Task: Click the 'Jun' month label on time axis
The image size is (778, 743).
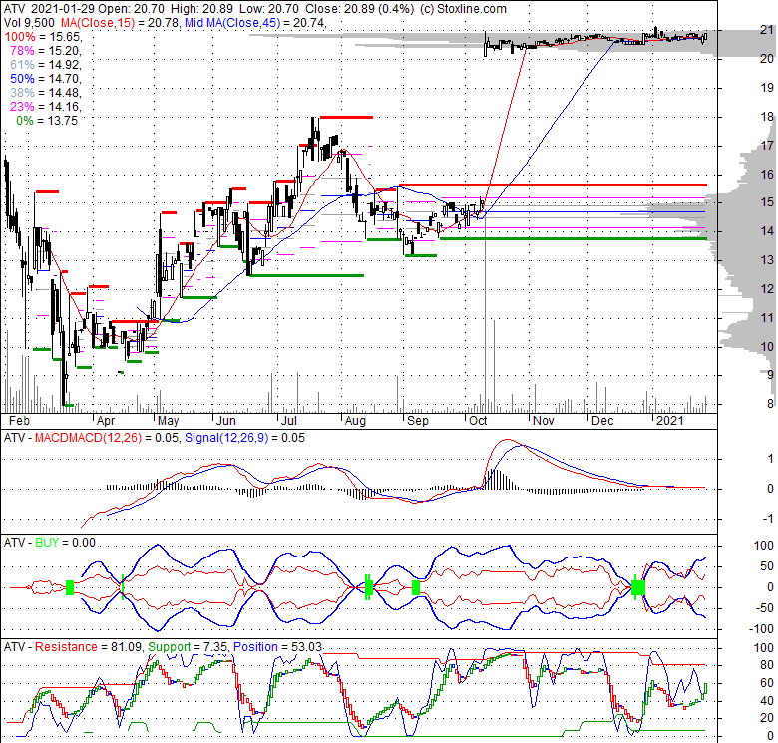Action: 225,421
